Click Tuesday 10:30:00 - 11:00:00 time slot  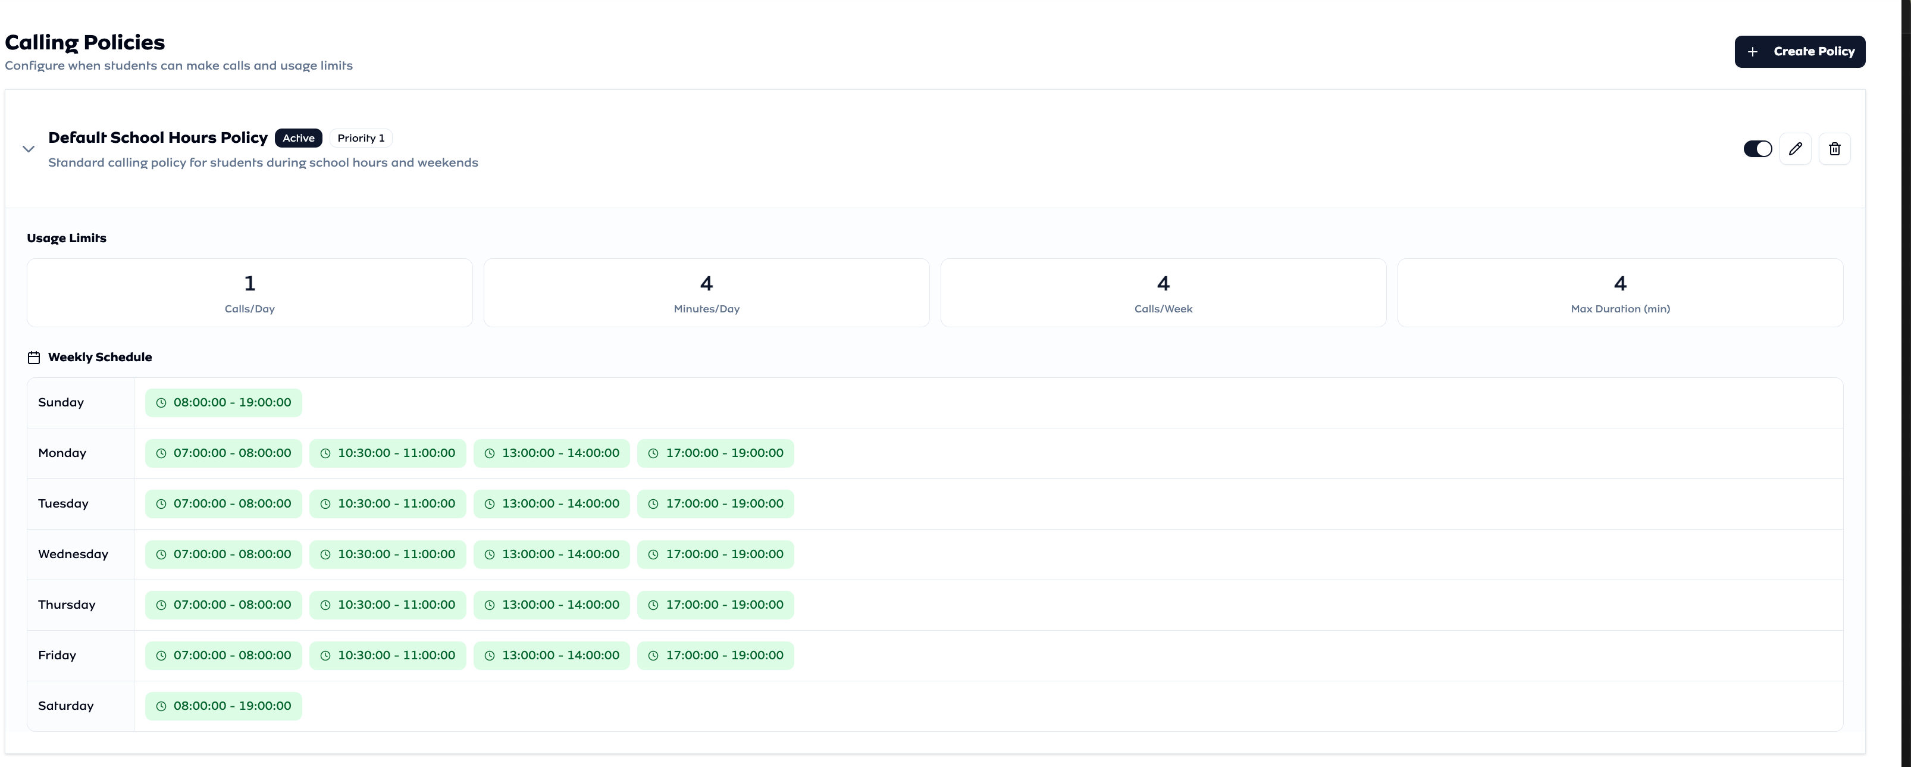(388, 503)
